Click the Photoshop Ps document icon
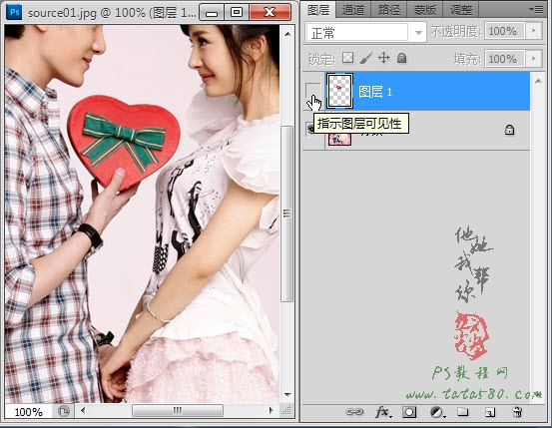Image resolution: width=552 pixels, height=428 pixels. (14, 12)
